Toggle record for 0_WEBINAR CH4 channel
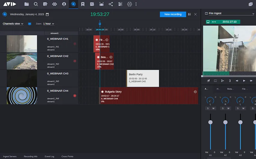The image size is (256, 159). [x=75, y=96]
